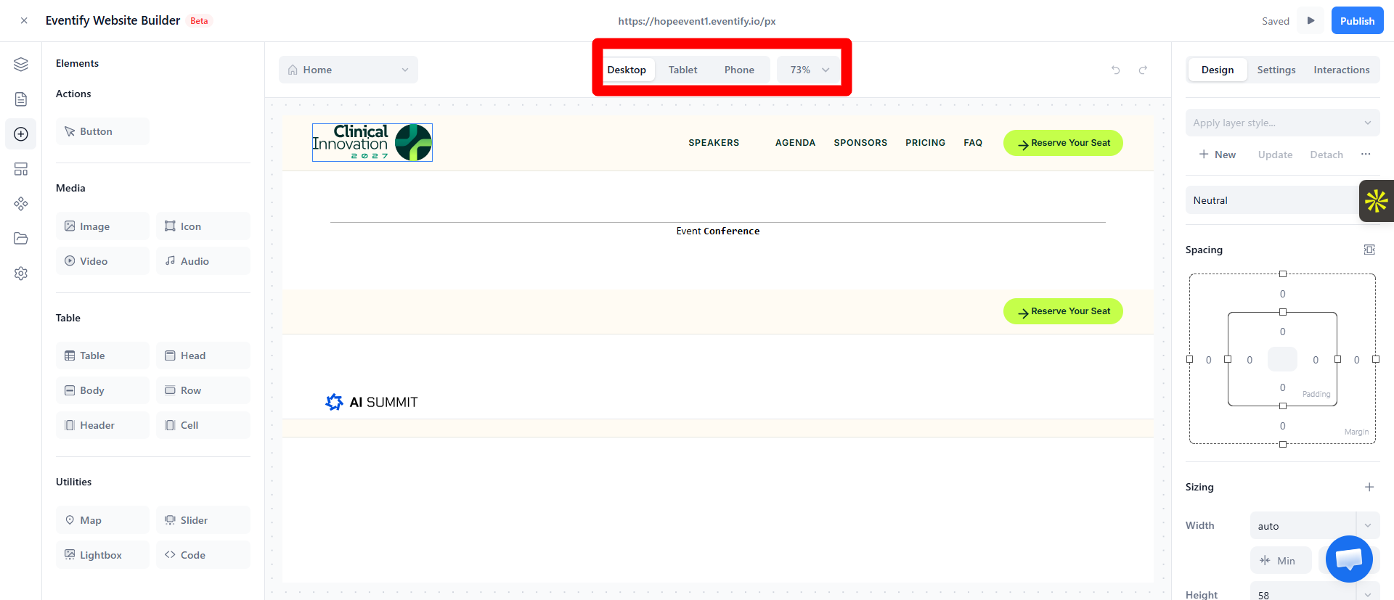The width and height of the screenshot is (1394, 600).
Task: Add a Sizing property with plus icon
Action: point(1369,487)
